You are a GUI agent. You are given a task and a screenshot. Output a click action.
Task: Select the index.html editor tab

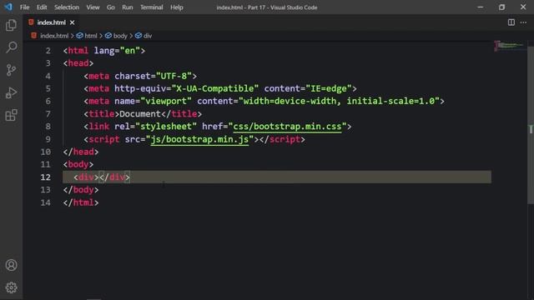coord(52,22)
